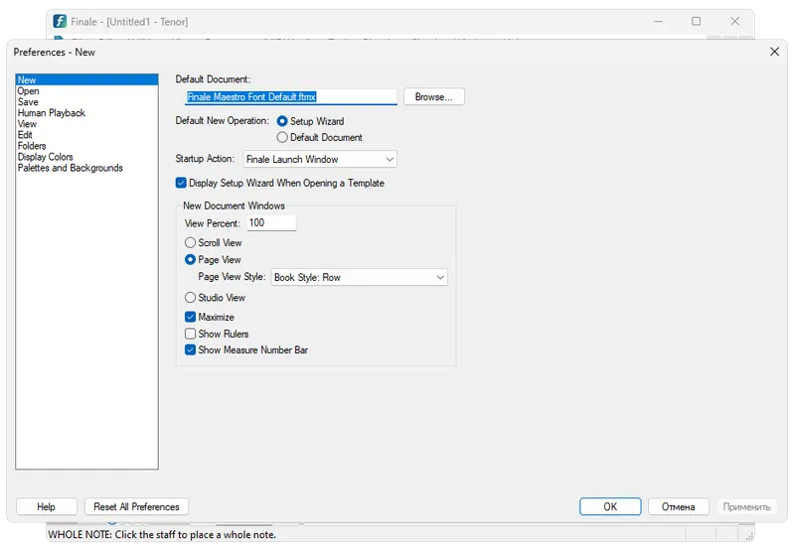Image resolution: width=795 pixels, height=550 pixels.
Task: Click the View Percent input field
Action: (271, 222)
